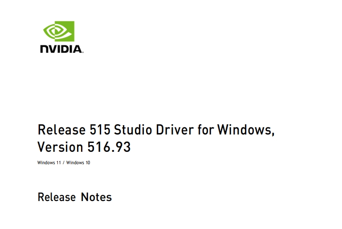Click the NVIDIA green eye logo
Image resolution: width=342 pixels, height=229 pixels.
pyautogui.click(x=59, y=31)
